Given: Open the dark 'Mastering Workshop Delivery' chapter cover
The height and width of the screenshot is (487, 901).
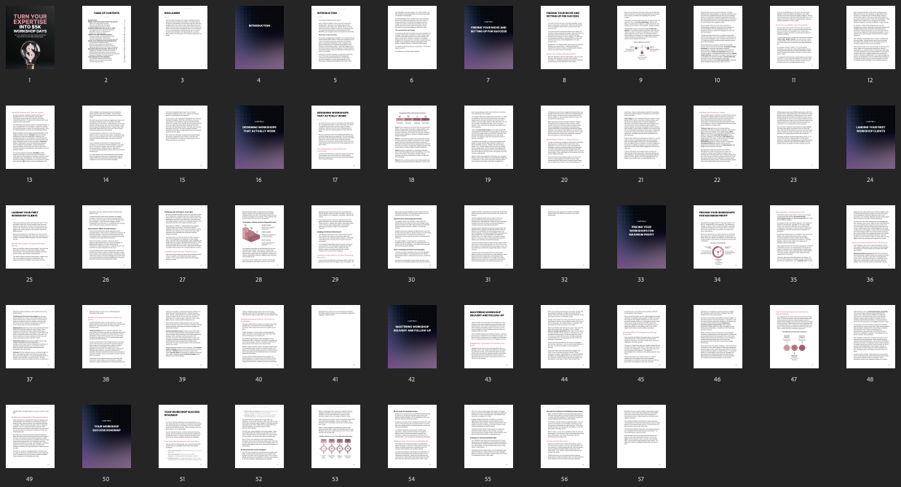Looking at the screenshot, I should [x=412, y=337].
